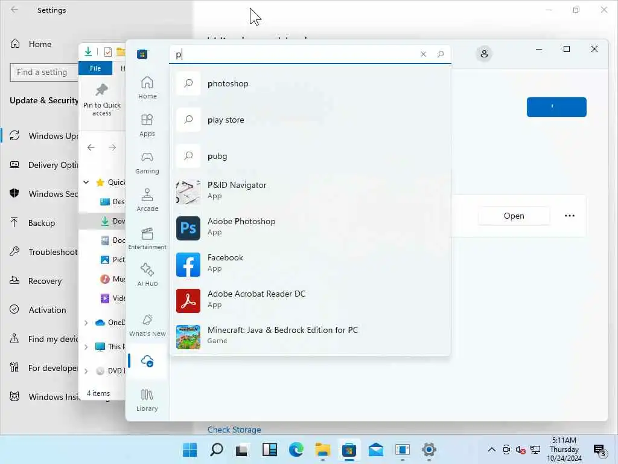Select the 'pubg' search suggestion
Viewport: 618px width, 464px height.
(x=310, y=156)
